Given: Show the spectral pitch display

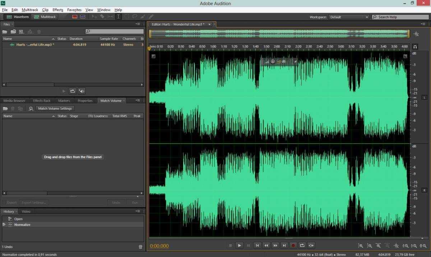Looking at the screenshot, I should pyautogui.click(x=83, y=17).
